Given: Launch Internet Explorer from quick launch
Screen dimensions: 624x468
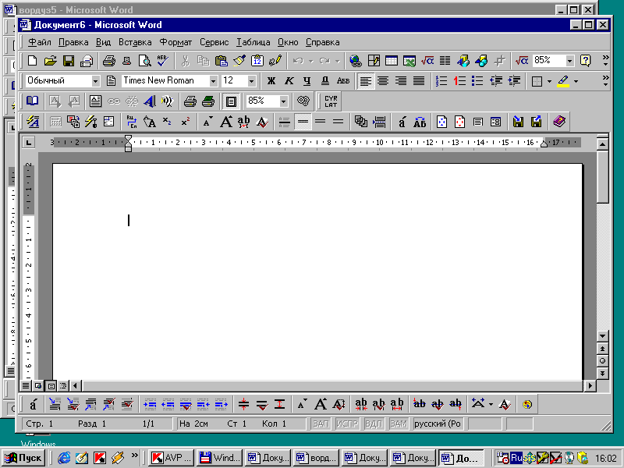Looking at the screenshot, I should (x=64, y=458).
